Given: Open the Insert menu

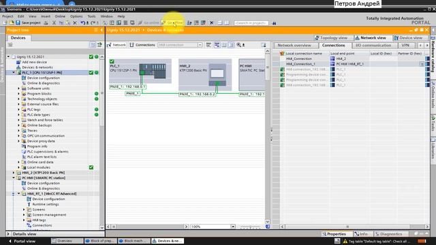Looking at the screenshot, I should tap(46, 16).
